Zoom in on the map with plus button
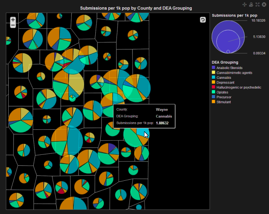 pos(13,20)
